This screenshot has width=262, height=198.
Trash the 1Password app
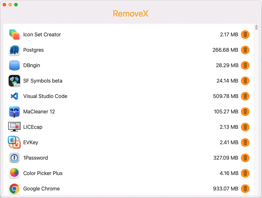(x=245, y=158)
